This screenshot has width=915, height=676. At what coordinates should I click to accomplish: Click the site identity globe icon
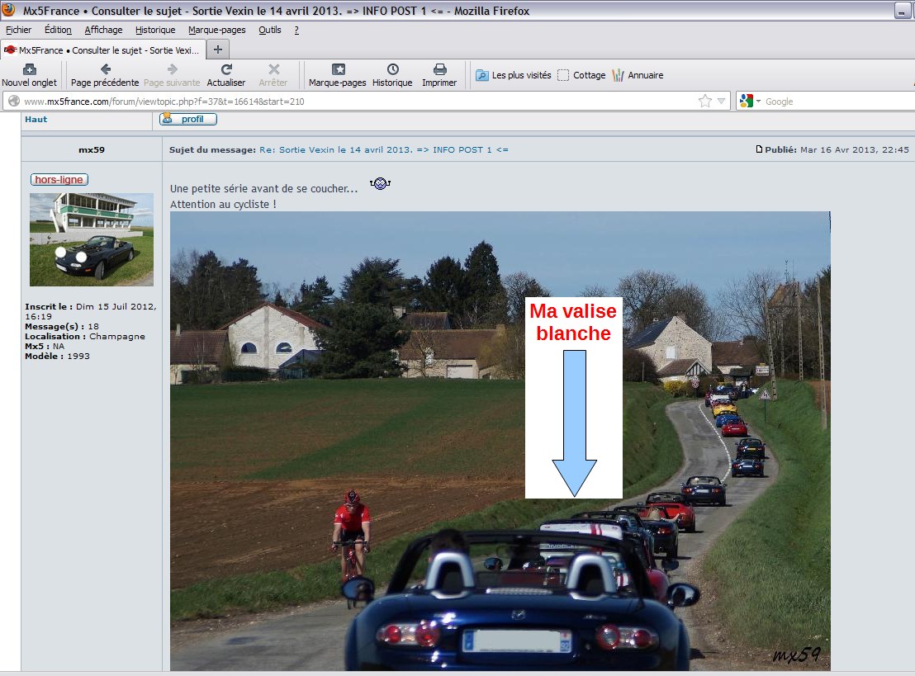[13, 102]
